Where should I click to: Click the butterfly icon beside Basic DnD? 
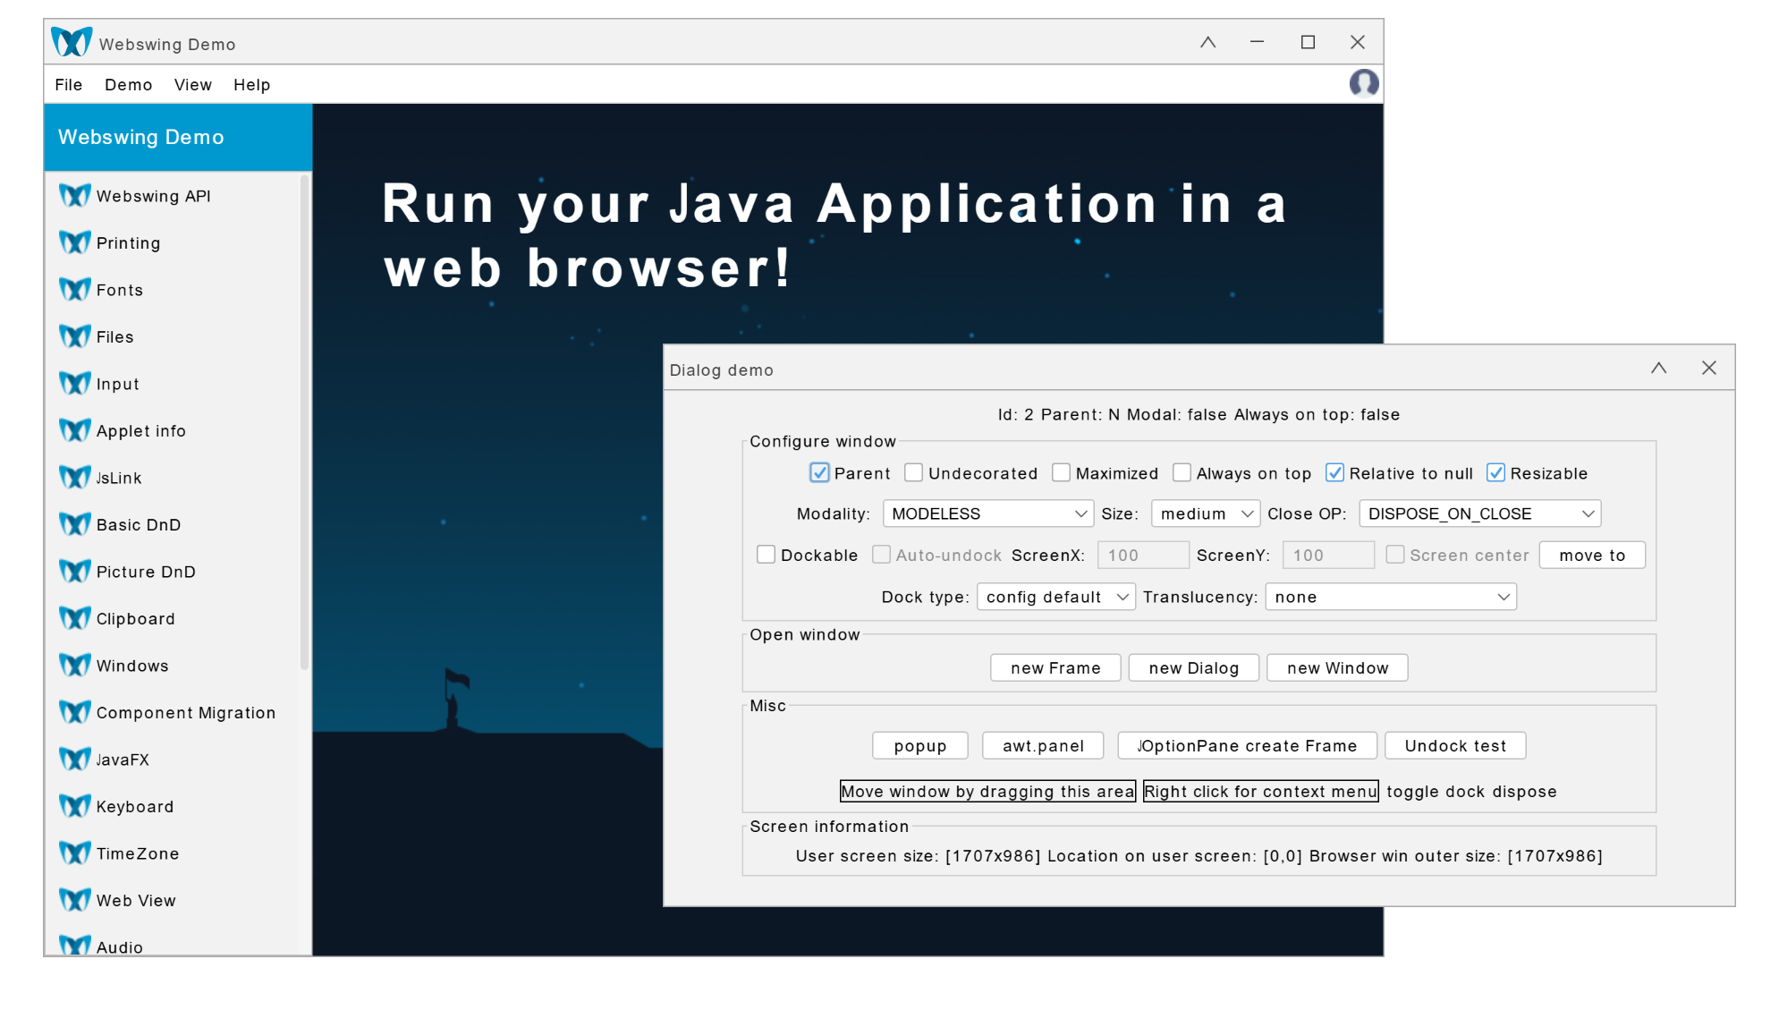pyautogui.click(x=75, y=524)
